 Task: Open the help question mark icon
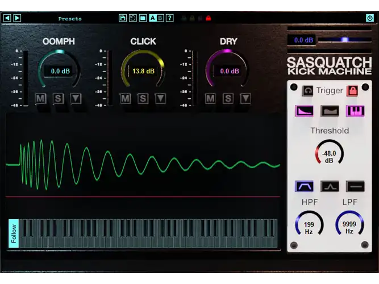pyautogui.click(x=170, y=18)
